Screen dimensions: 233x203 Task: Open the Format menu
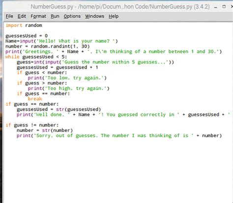pos(38,16)
